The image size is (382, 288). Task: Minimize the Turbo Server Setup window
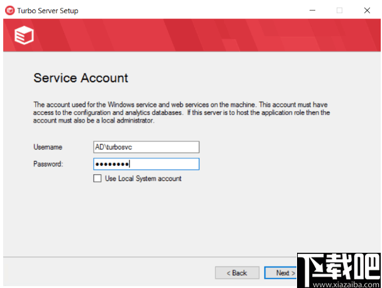pos(311,11)
